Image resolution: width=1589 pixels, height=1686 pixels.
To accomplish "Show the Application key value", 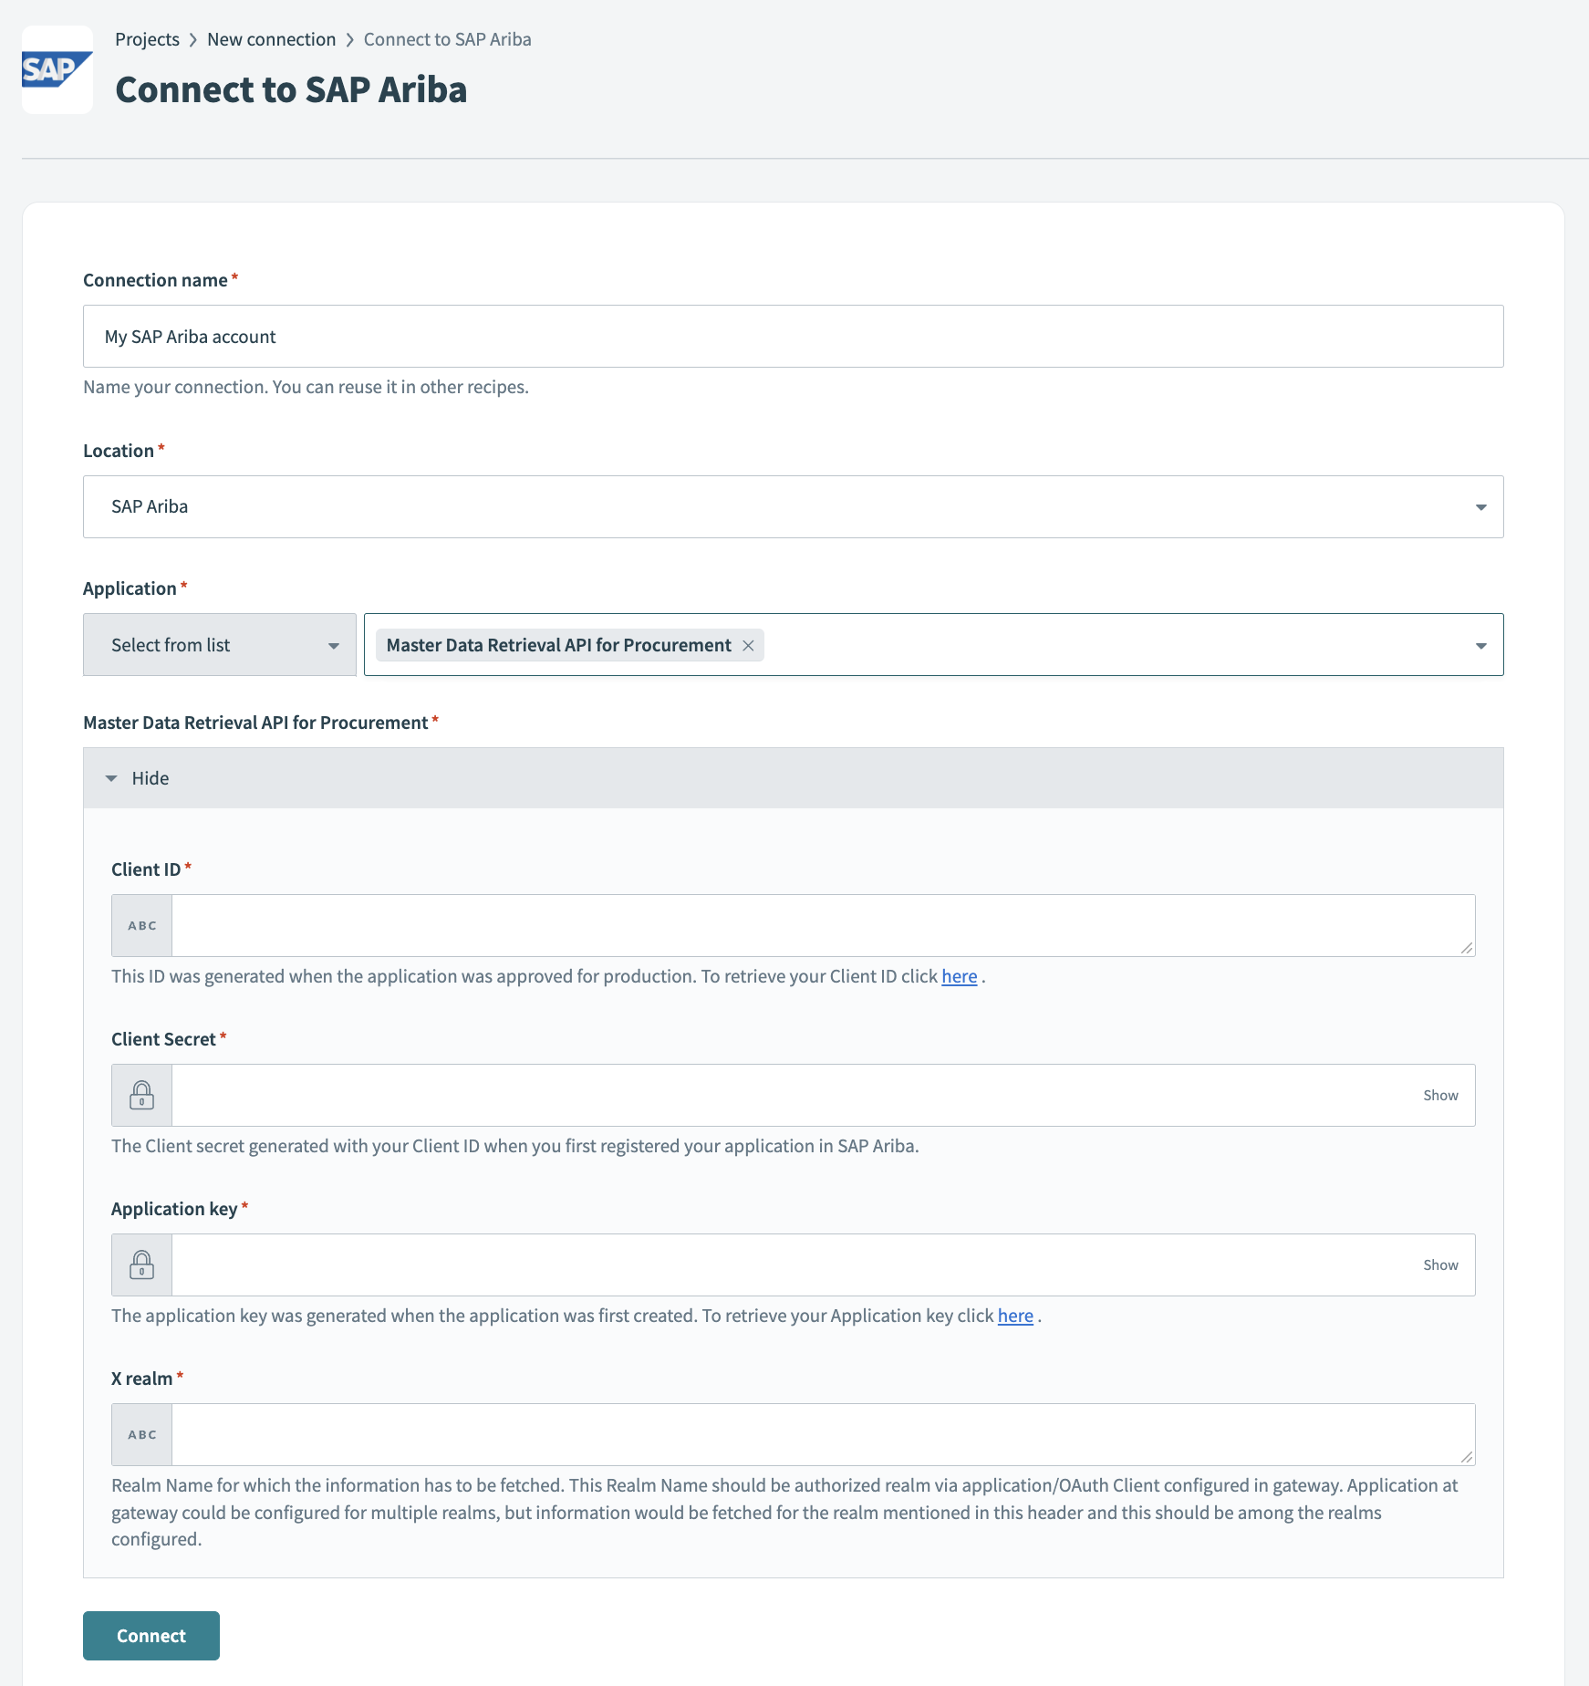I will [x=1440, y=1265].
